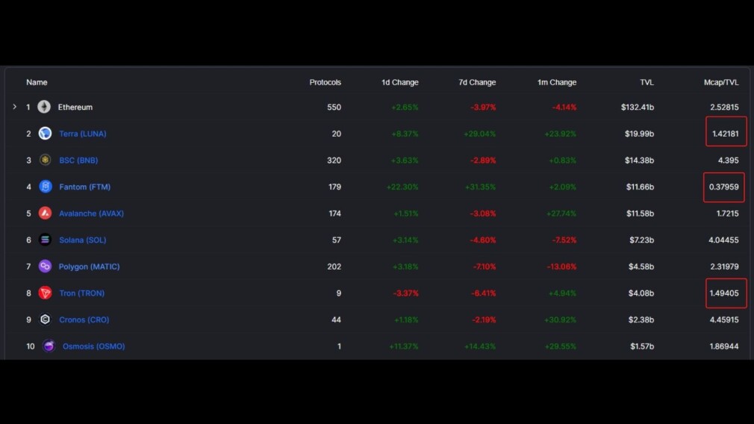Sort by Protocols column header
The image size is (754, 424).
click(325, 82)
